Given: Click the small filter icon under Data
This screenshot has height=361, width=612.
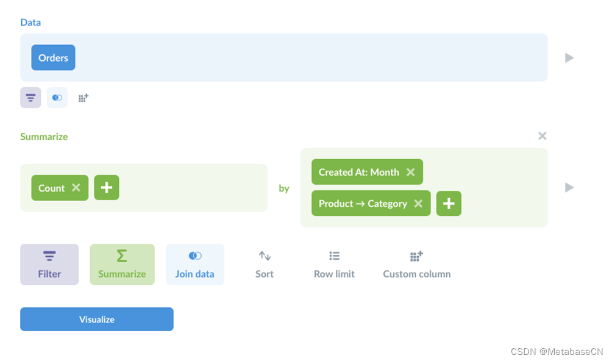Looking at the screenshot, I should (x=30, y=98).
